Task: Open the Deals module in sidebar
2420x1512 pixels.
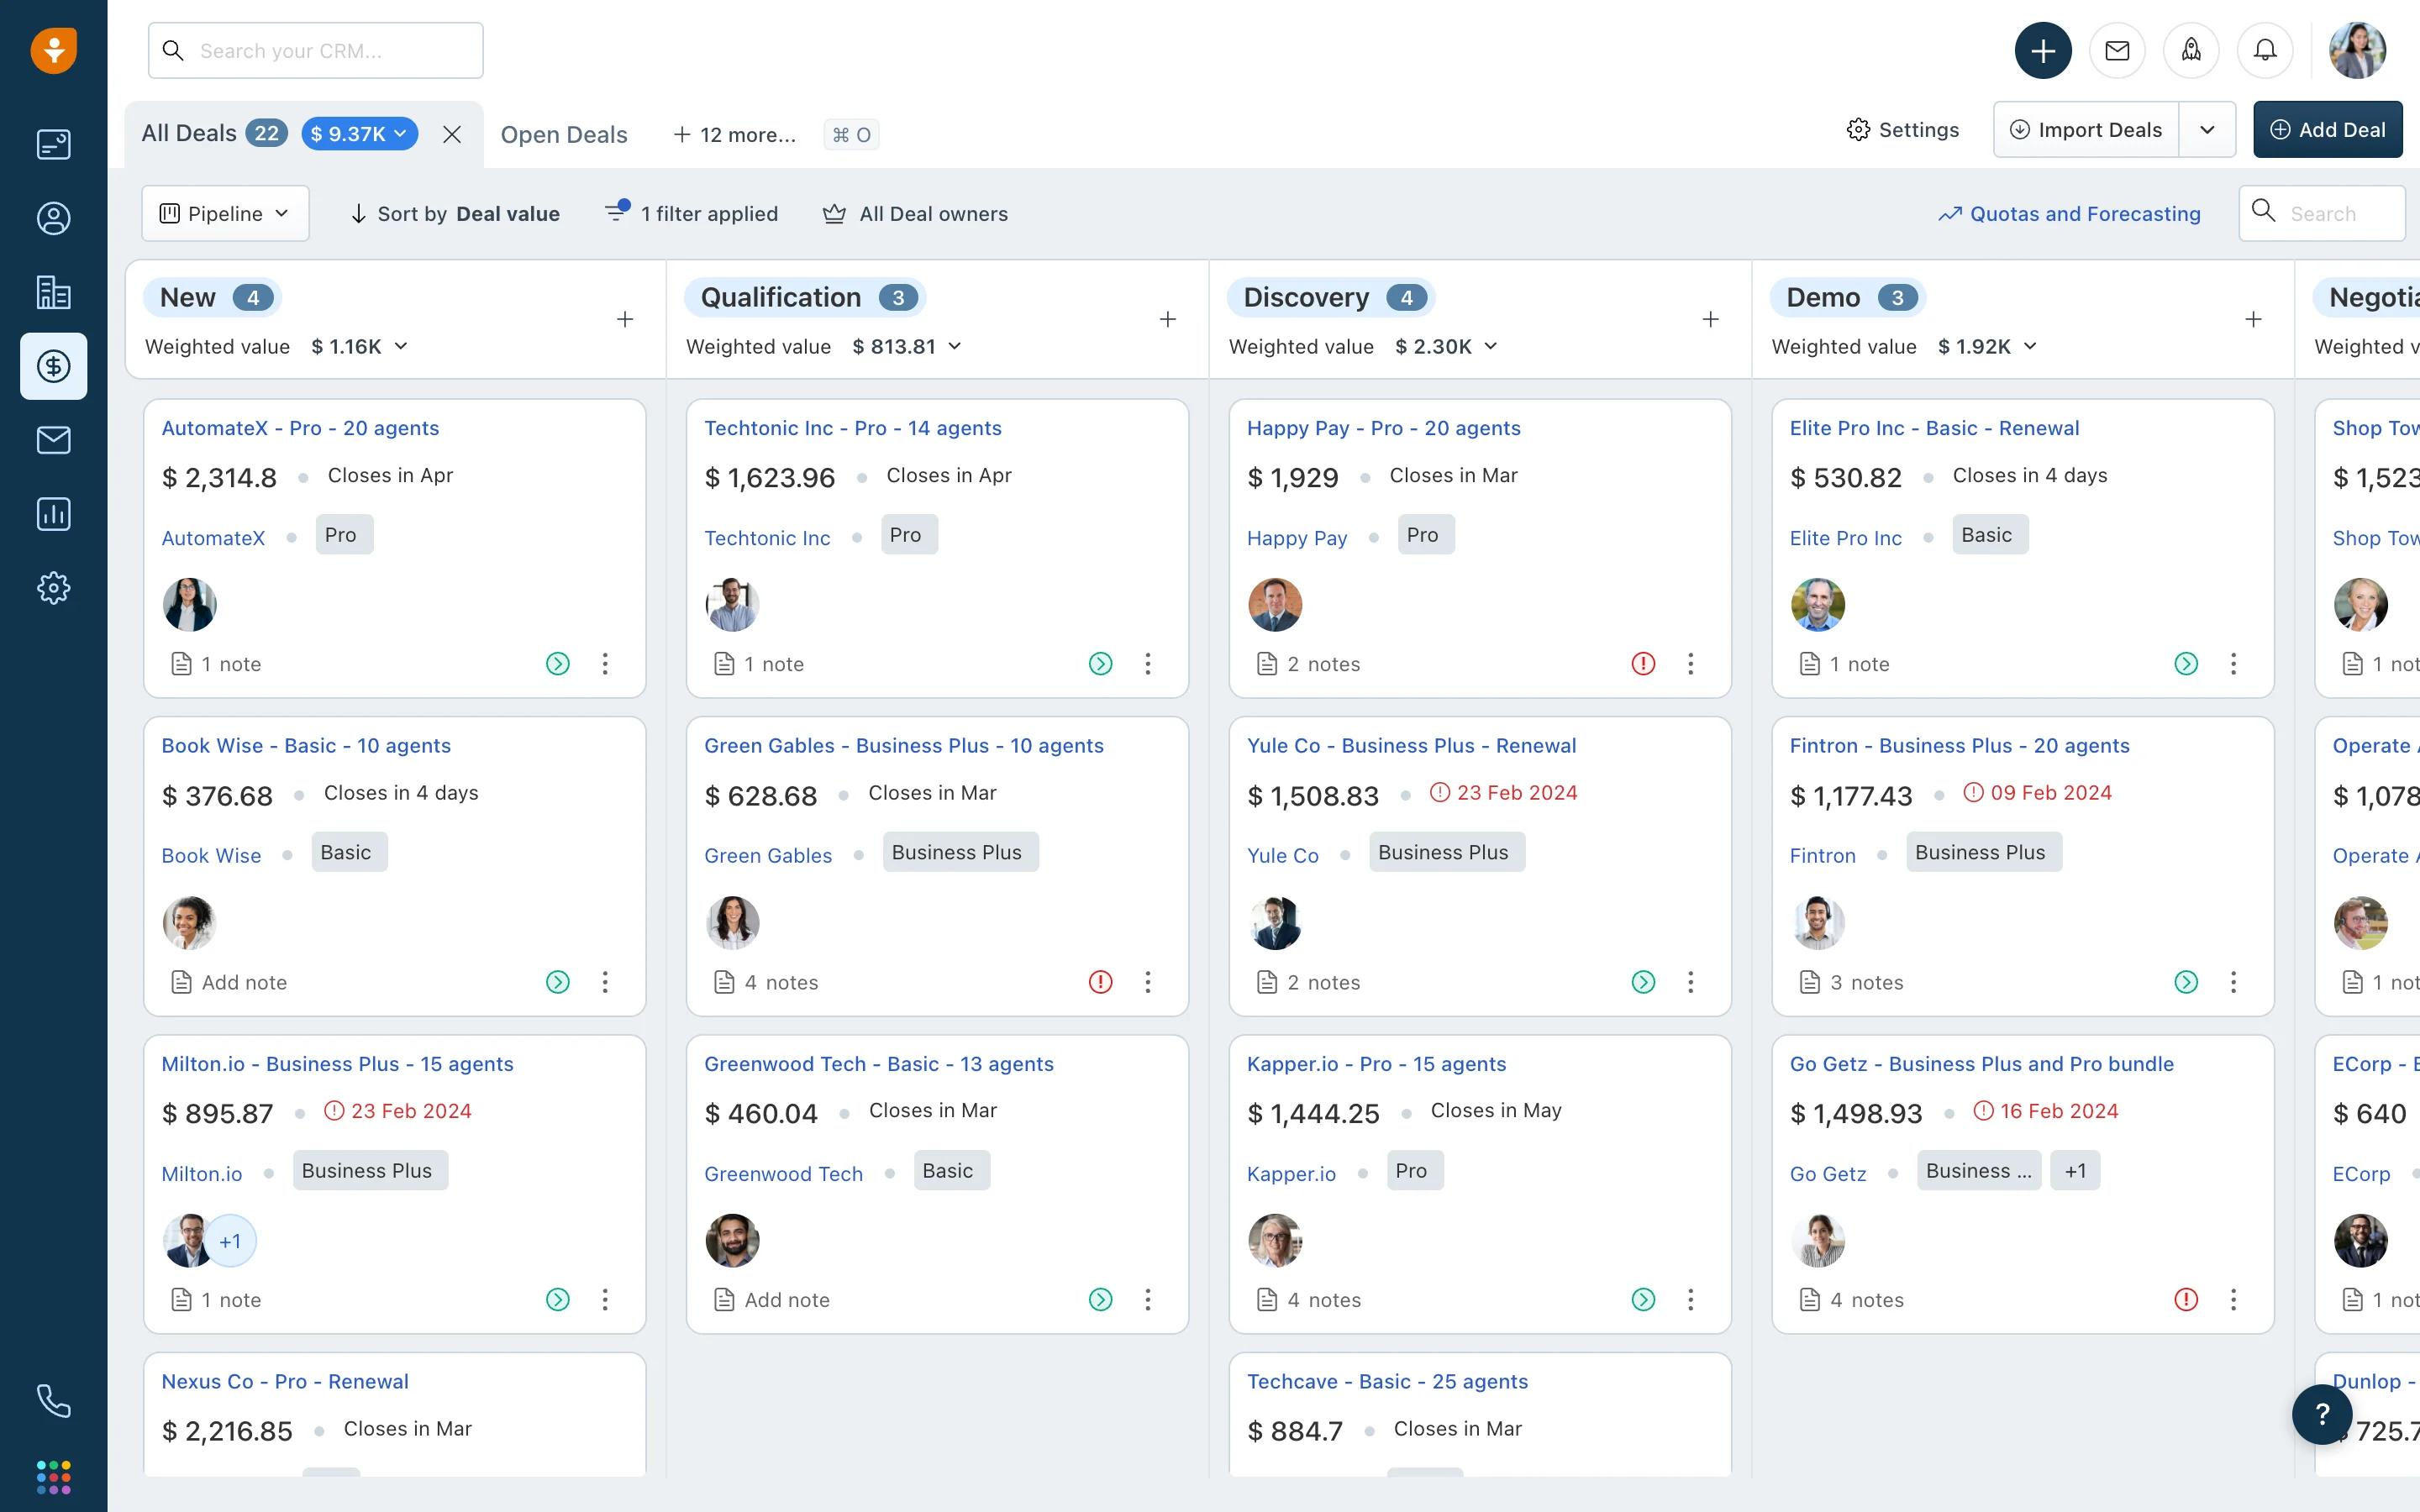Action: point(53,366)
